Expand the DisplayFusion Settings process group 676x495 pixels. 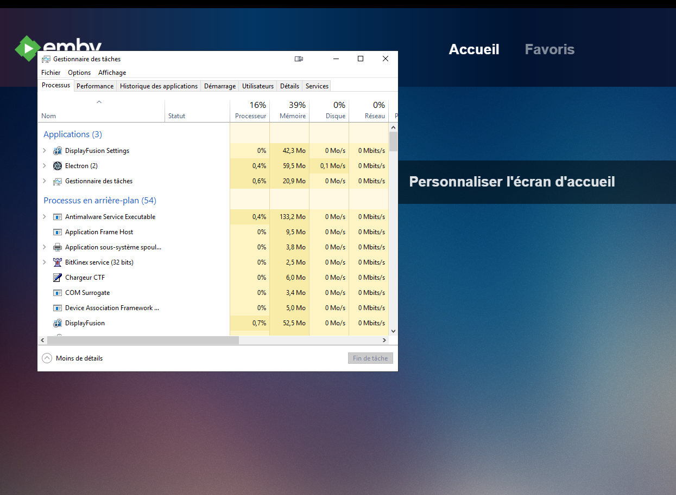tap(45, 151)
